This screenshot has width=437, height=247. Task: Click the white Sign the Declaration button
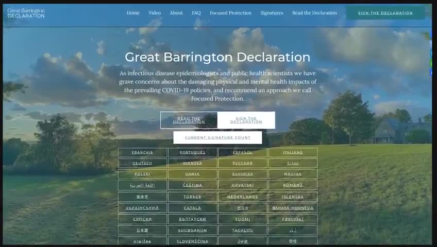click(x=246, y=120)
